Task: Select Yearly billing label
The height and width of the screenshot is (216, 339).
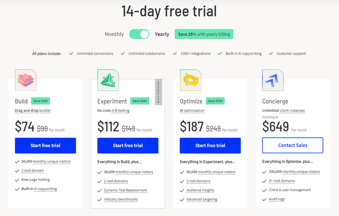Action: (x=162, y=34)
